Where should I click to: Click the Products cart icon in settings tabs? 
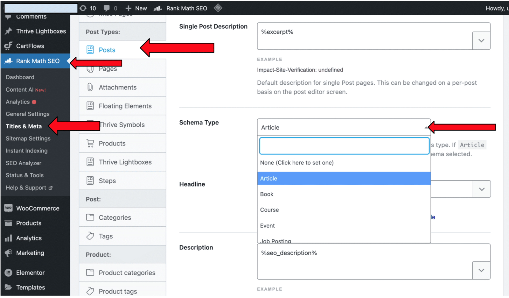tap(90, 144)
